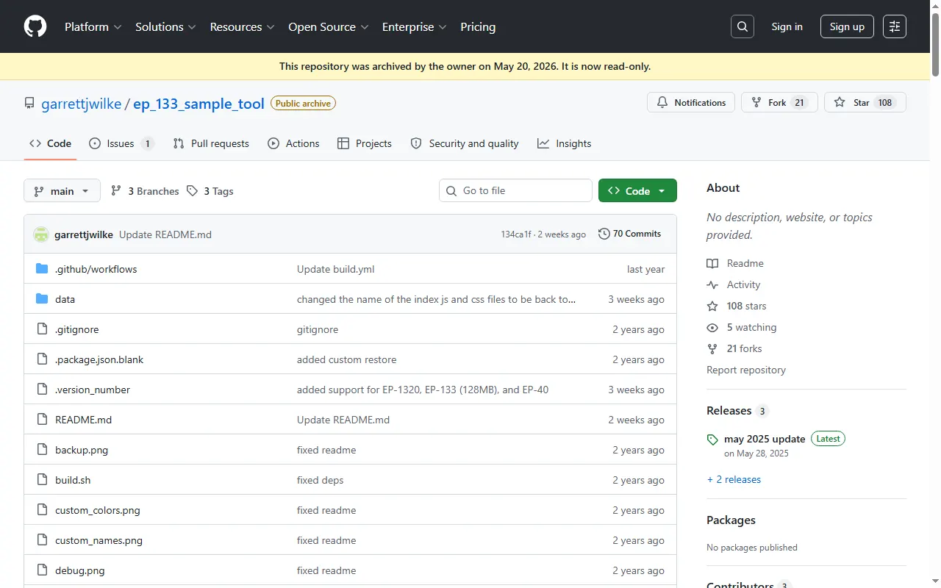Open the garrettjwilke owner link
Screen dimensions: 941x588
click(x=82, y=104)
